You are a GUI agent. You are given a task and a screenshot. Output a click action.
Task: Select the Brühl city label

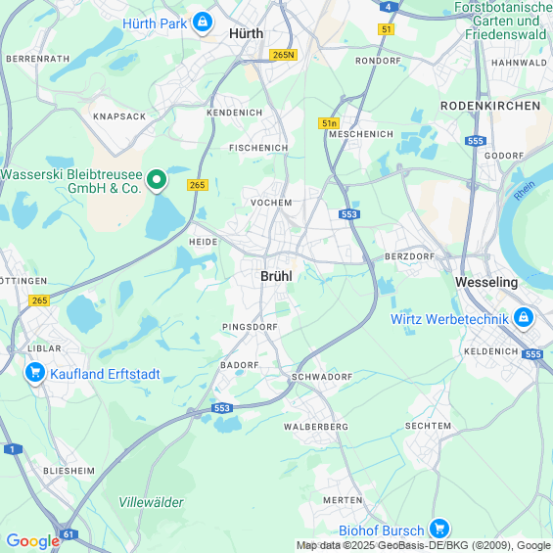click(x=276, y=276)
